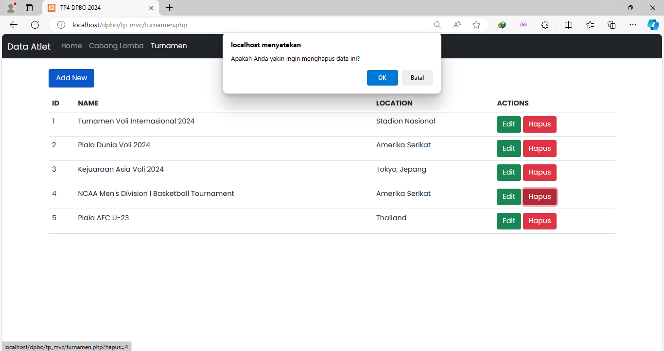Launch the Copilot sidebar icon
The width and height of the screenshot is (664, 351).
(653, 25)
